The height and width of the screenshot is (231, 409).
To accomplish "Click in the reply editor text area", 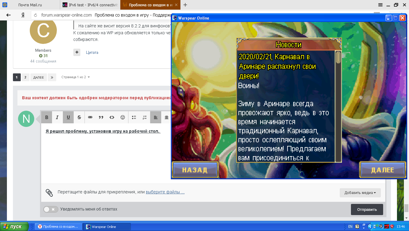I will click(x=106, y=153).
